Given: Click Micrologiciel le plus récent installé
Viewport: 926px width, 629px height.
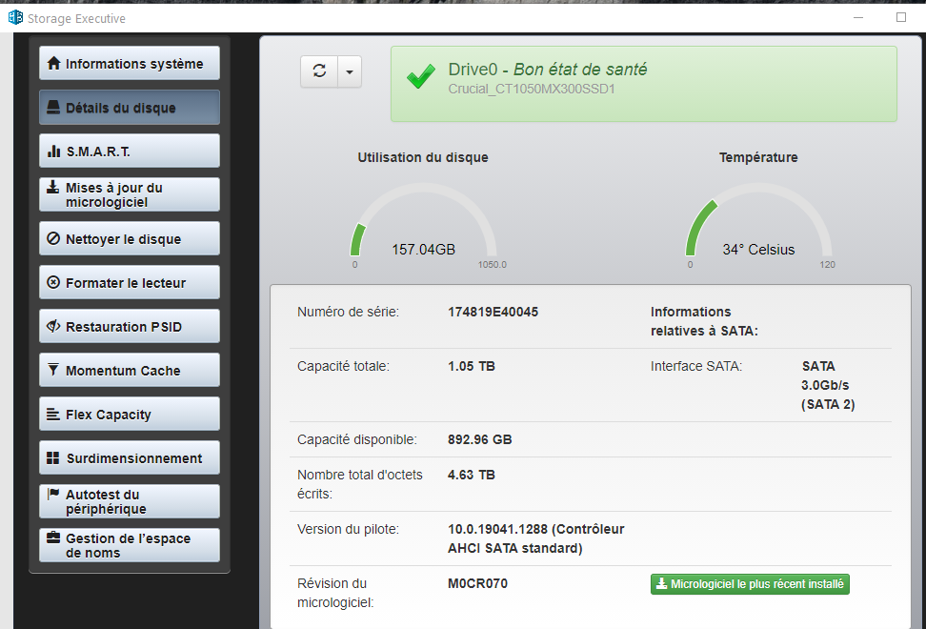Looking at the screenshot, I should pos(750,584).
